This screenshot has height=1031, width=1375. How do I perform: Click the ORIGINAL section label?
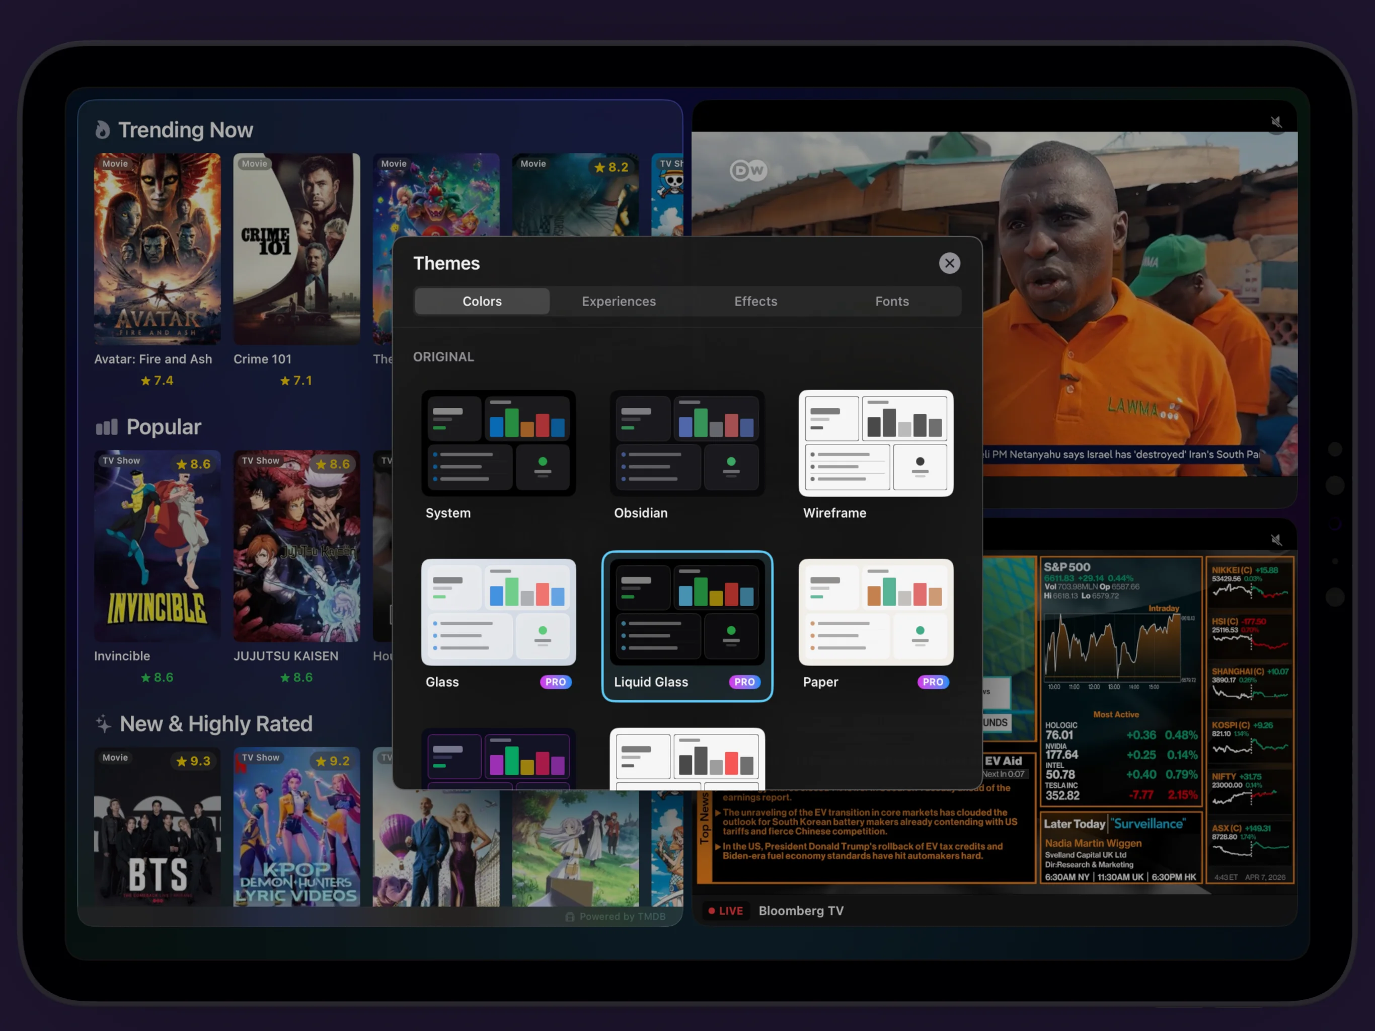click(x=443, y=357)
